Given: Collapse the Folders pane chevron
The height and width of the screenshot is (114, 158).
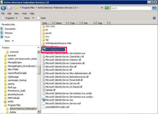Looking at the screenshot, I should coord(38,47).
